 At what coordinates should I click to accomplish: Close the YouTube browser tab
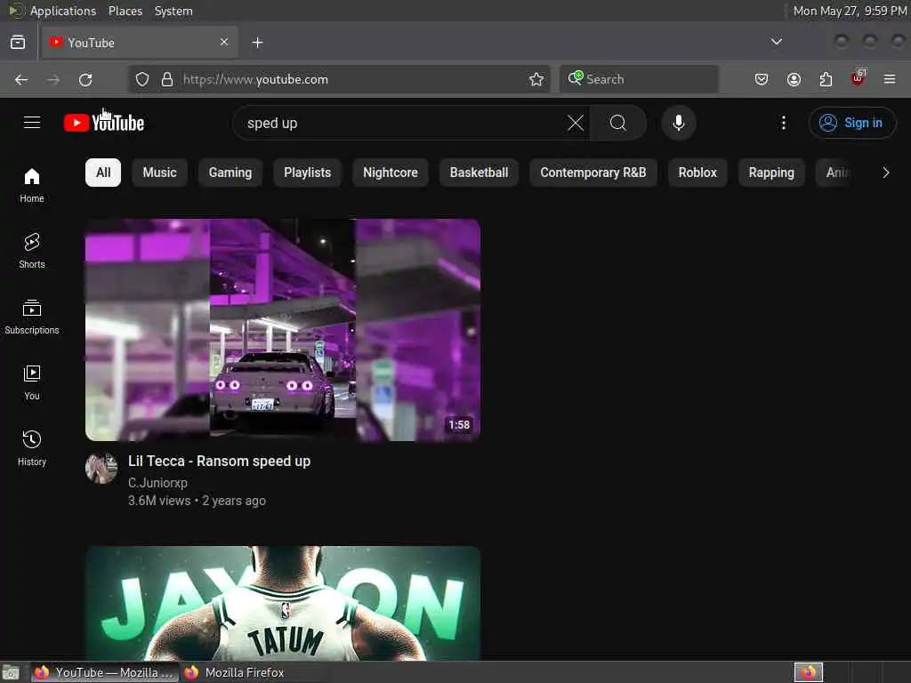pos(224,42)
